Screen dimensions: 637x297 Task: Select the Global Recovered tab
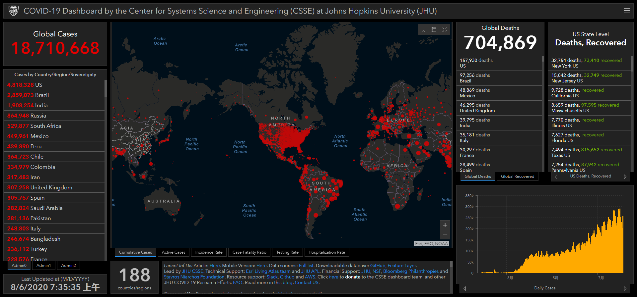[x=517, y=176]
